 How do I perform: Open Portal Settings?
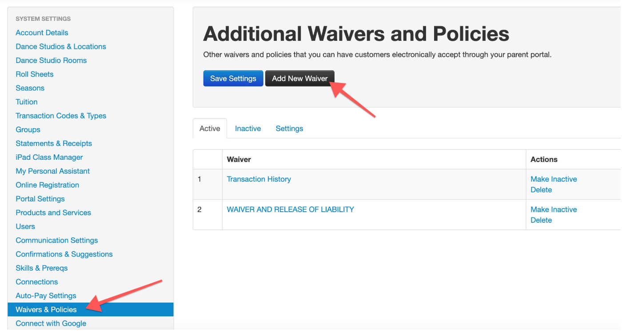pyautogui.click(x=40, y=199)
